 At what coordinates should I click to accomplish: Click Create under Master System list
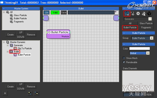pyautogui.click(x=10, y=35)
